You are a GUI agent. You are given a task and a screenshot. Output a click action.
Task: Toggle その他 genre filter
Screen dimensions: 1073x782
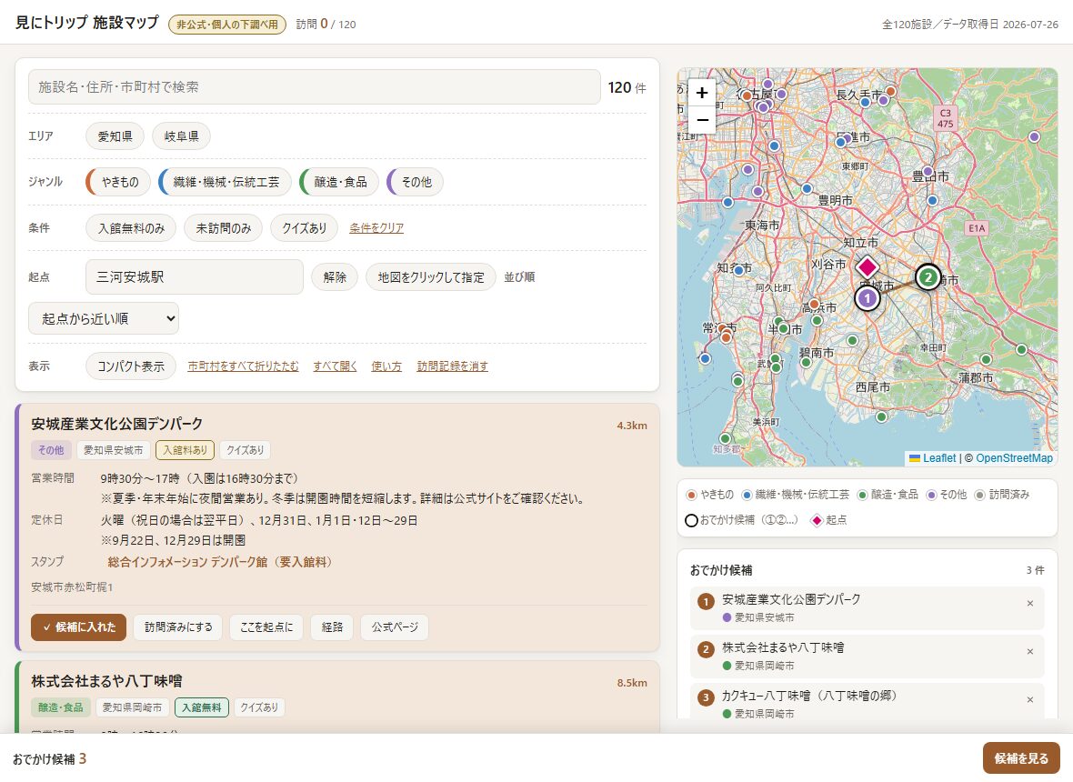pos(416,182)
